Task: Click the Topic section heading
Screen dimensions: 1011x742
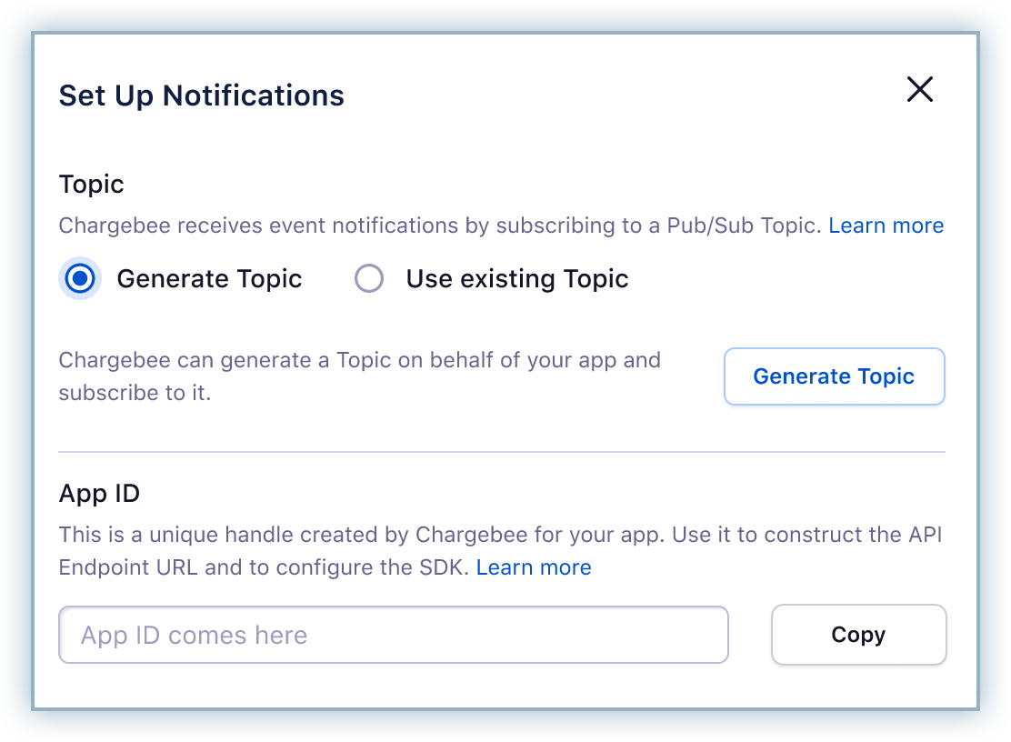Action: click(x=91, y=185)
